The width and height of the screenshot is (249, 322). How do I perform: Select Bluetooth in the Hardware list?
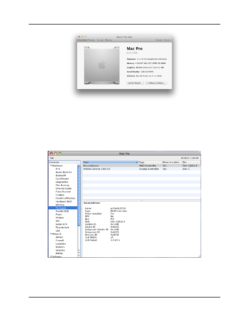tap(61, 175)
